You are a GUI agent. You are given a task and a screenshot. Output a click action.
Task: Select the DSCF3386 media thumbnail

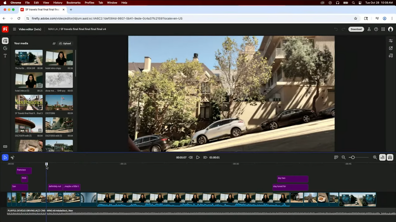[59, 103]
